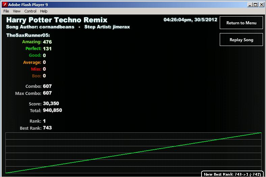Minimize the Flash Player window
Viewport: 266px width, 177px height.
click(249, 5)
